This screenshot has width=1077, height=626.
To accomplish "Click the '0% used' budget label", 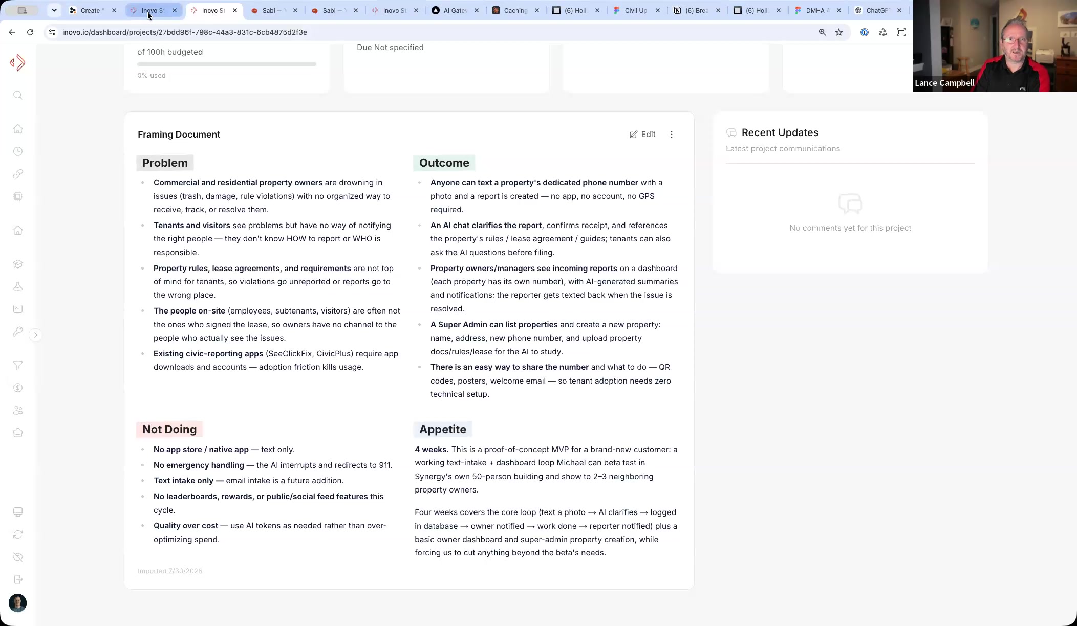I will [152, 76].
